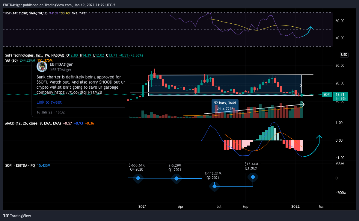Screen dimensions: 359x221
Task: Click the Apr label on the time axis
Action: click(181, 206)
